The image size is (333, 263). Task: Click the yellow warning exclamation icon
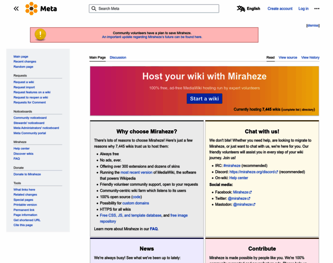click(40, 34)
